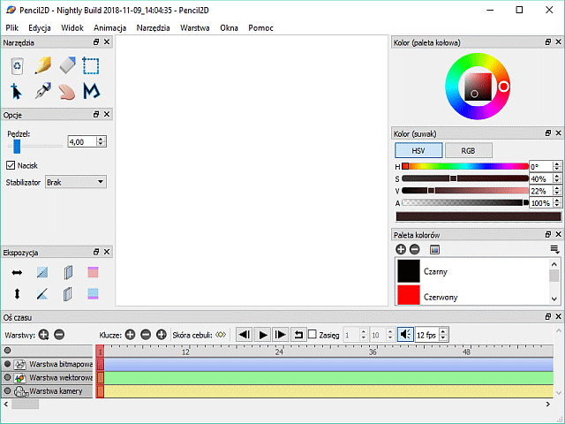Image resolution: width=565 pixels, height=424 pixels.
Task: Jump to the last frame
Action: [281, 335]
